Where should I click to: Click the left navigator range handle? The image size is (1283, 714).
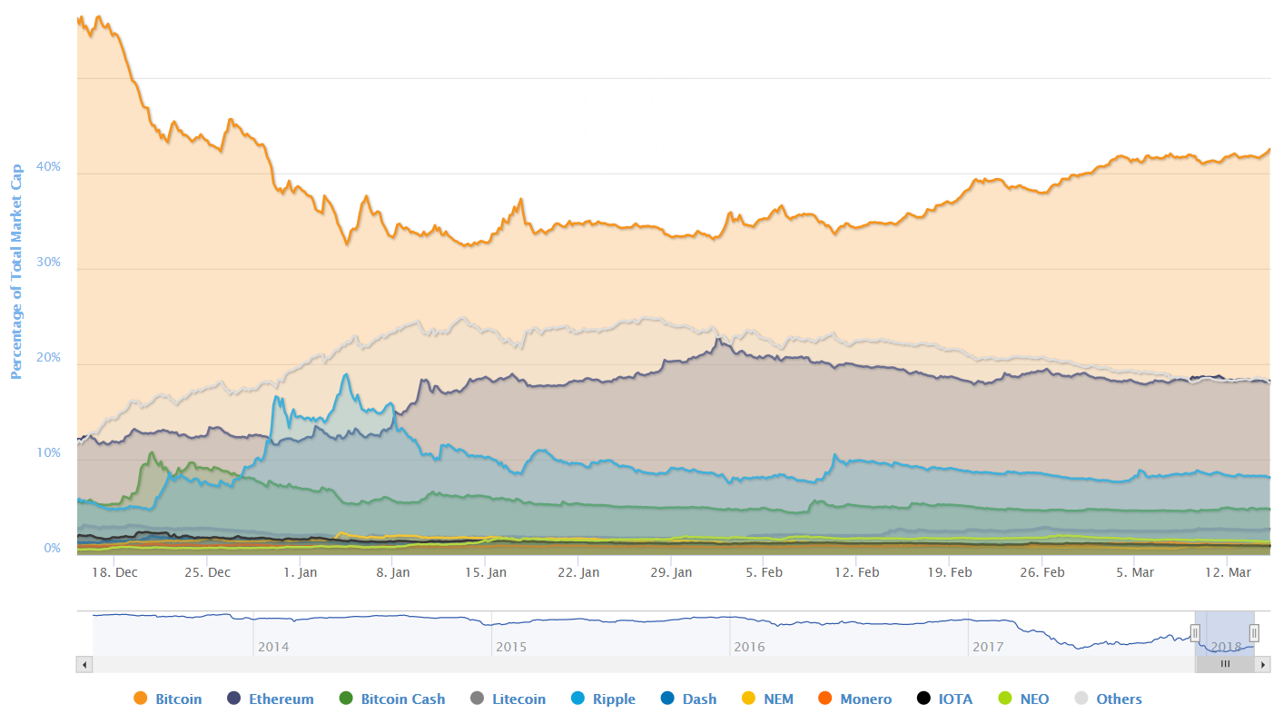tap(1195, 633)
